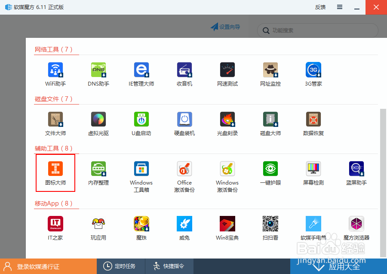Open the hamburger main menu
Image resolution: width=387 pixels, height=274 pixels.
point(340,7)
